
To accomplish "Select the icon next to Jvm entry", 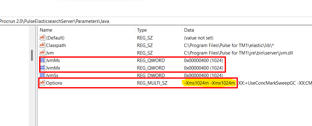I will click(x=42, y=53).
